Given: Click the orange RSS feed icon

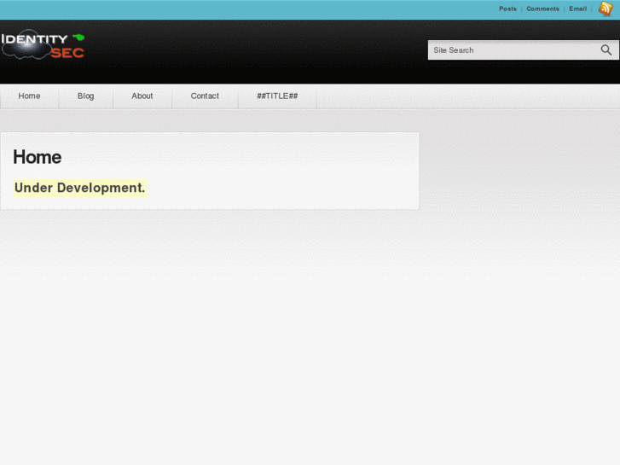Looking at the screenshot, I should tap(606, 9).
